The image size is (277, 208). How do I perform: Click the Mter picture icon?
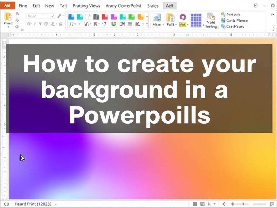click(x=157, y=17)
